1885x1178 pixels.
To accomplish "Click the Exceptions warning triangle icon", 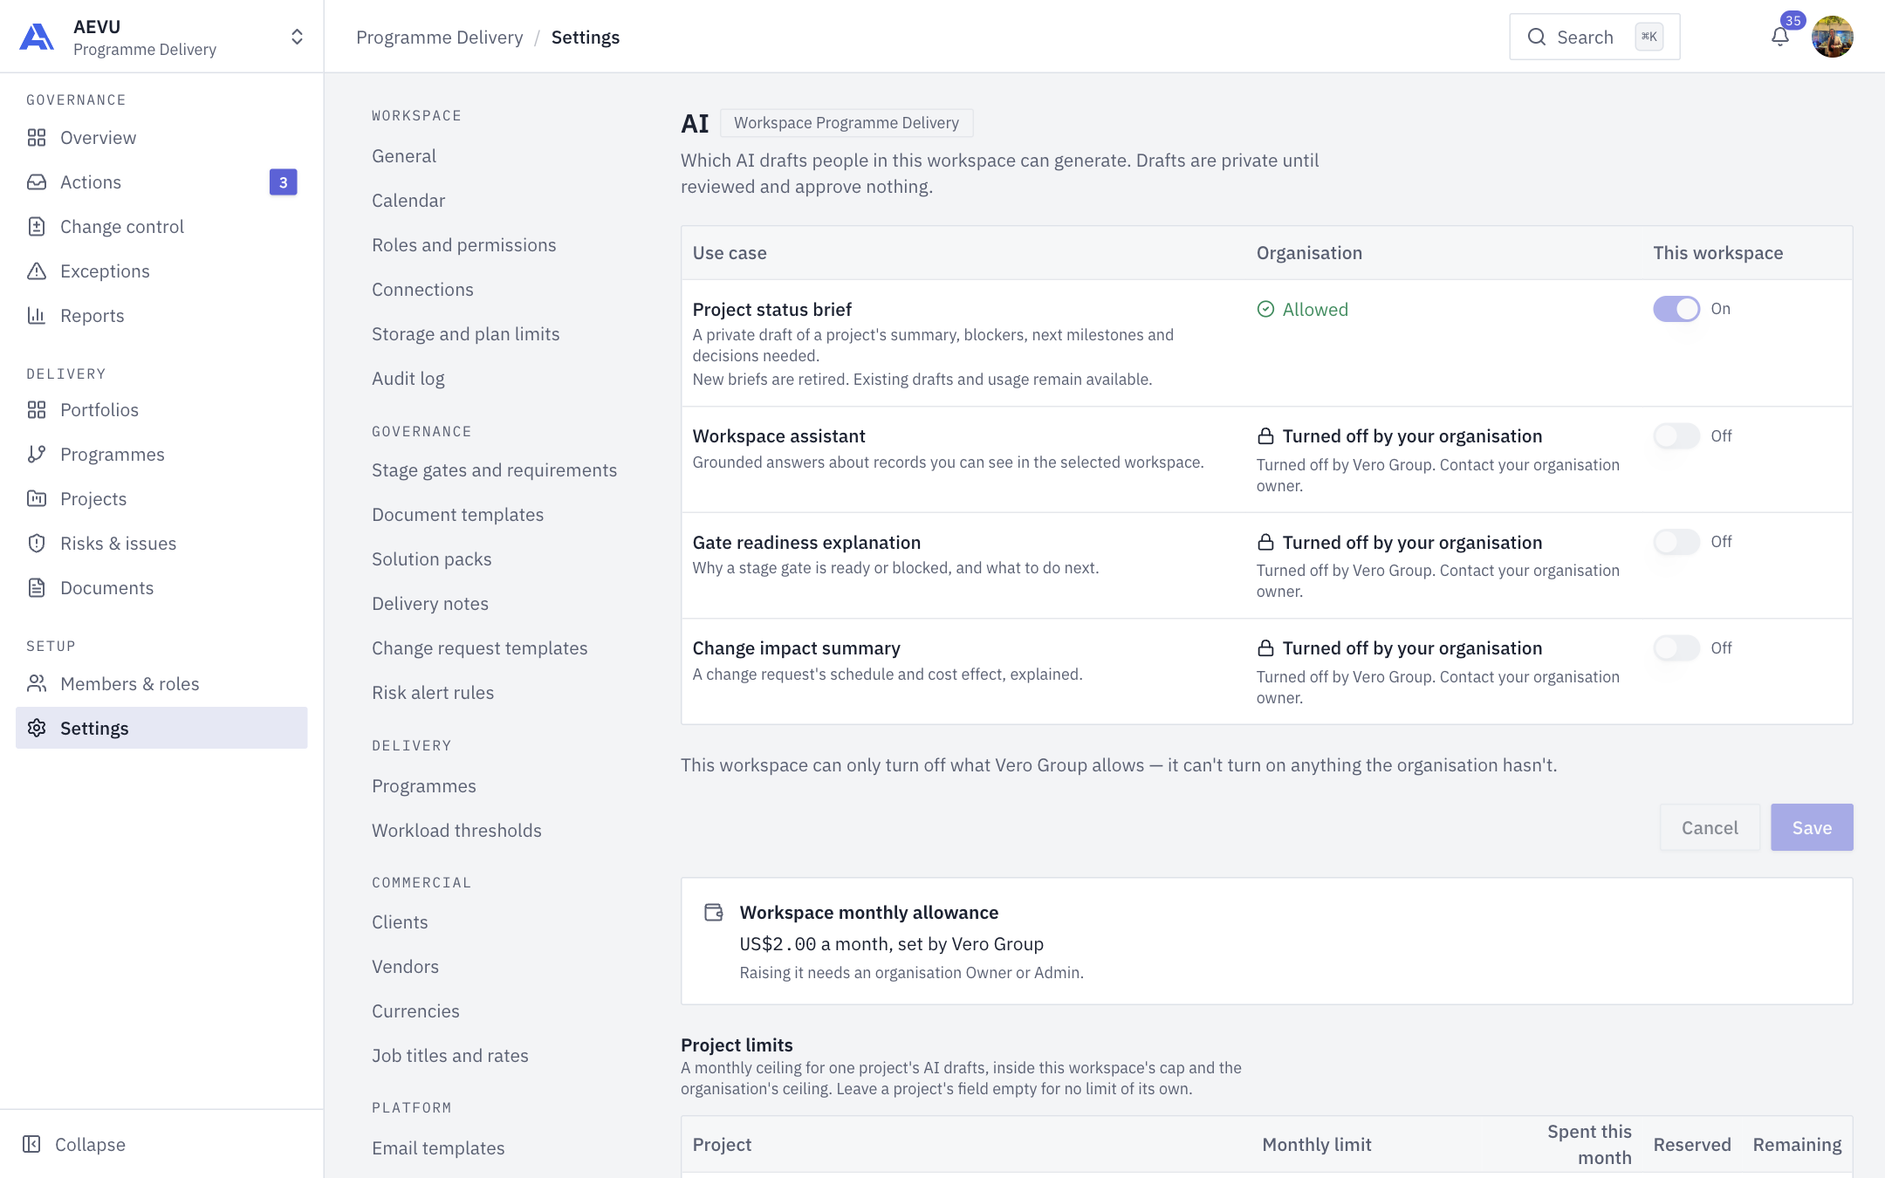I will 37,271.
